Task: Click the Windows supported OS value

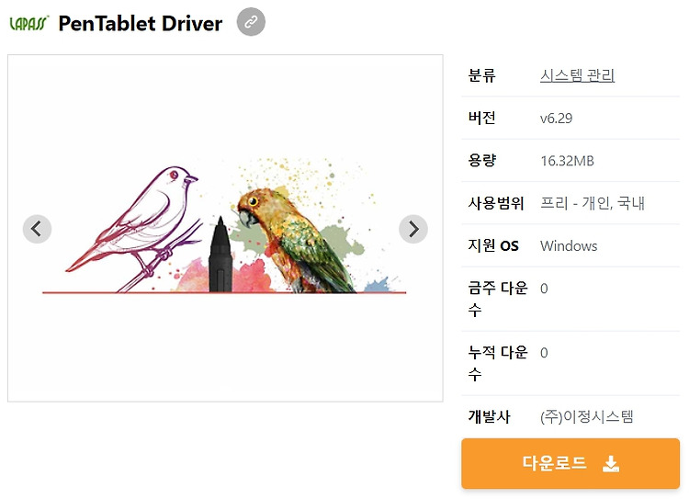Action: 569,245
